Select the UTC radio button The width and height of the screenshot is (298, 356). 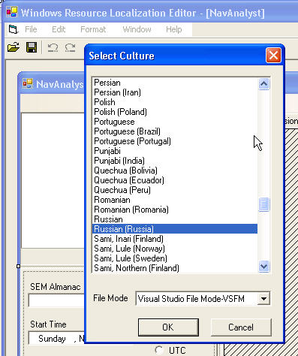[x=159, y=350]
